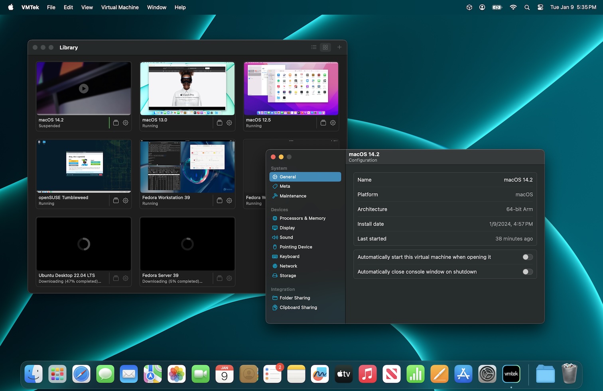Open the macOS 13.0 console window icon

219,123
